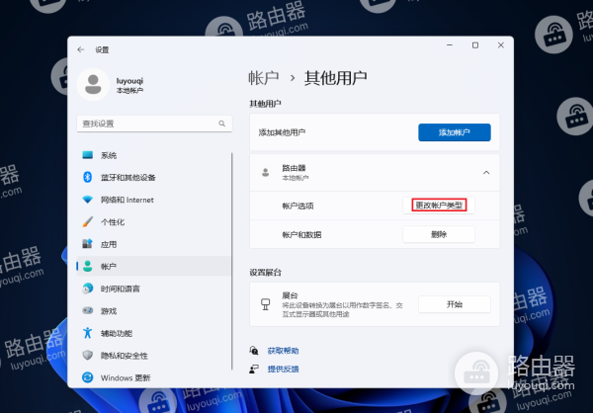593x413 pixels.
Task: Click the Windows 更新 sync icon
Action: click(x=88, y=377)
